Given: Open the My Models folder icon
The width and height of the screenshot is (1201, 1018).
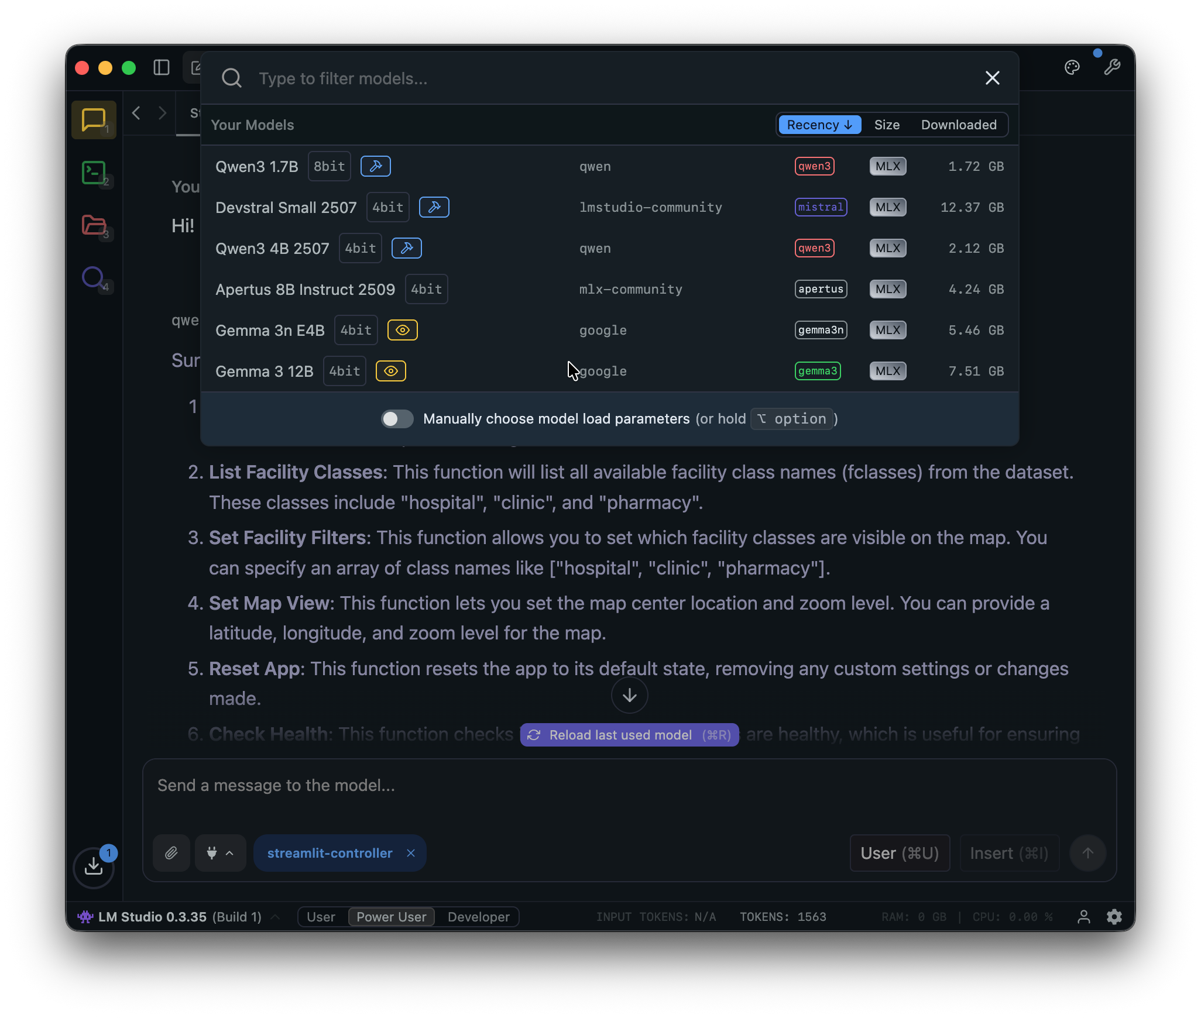Looking at the screenshot, I should pyautogui.click(x=94, y=225).
